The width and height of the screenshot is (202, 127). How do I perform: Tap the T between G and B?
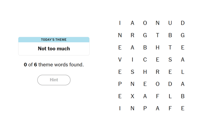click(x=158, y=35)
